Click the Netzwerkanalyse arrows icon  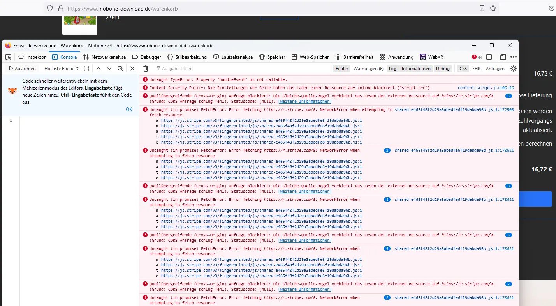click(x=86, y=57)
